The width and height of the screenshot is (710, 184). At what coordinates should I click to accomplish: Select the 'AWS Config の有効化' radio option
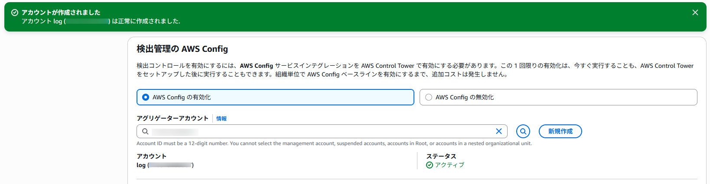click(x=275, y=97)
